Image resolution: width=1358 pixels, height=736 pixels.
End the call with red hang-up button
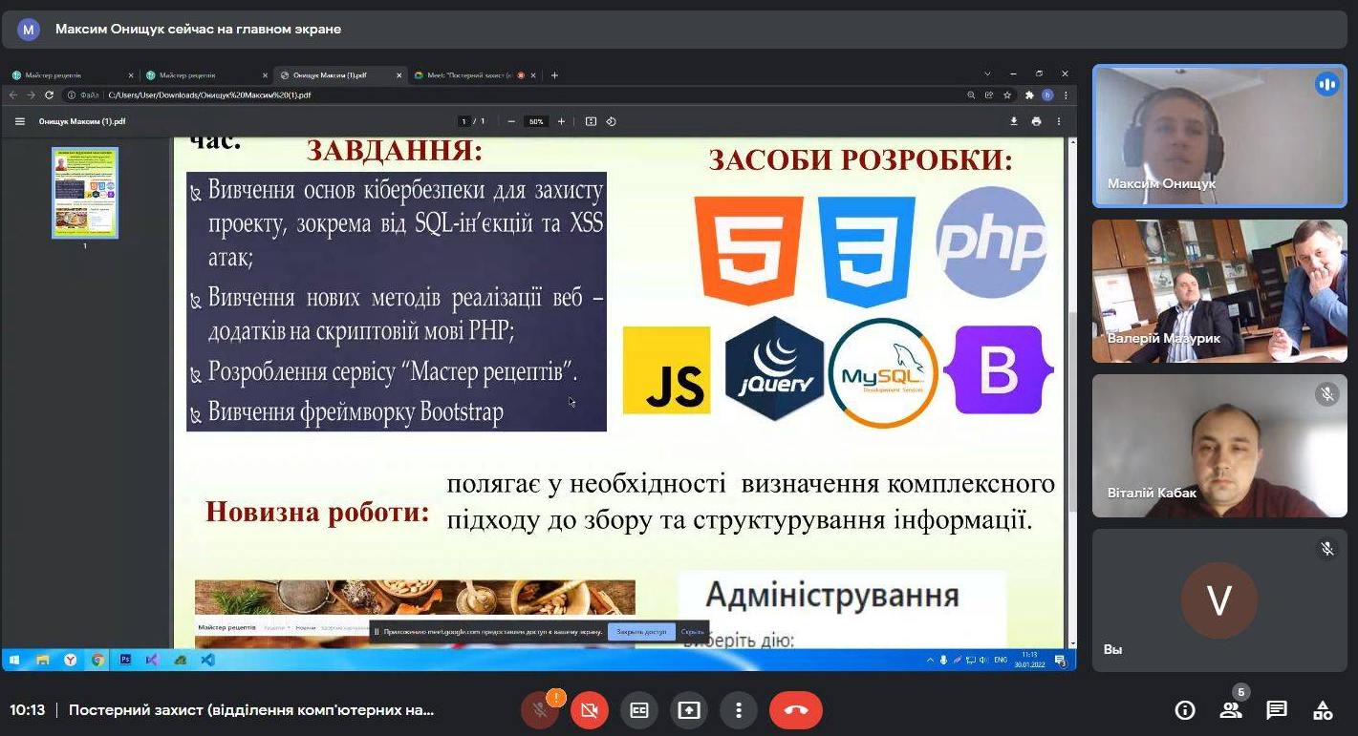[x=795, y=710]
